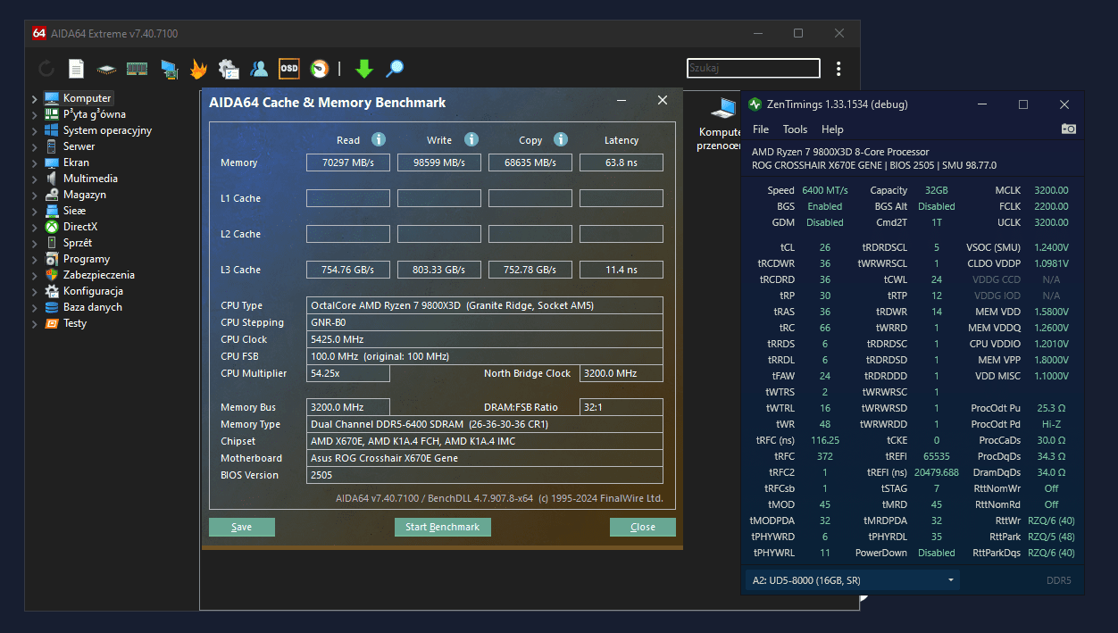The height and width of the screenshot is (633, 1118).
Task: Expand the Magazyn tree node
Action: (35, 195)
